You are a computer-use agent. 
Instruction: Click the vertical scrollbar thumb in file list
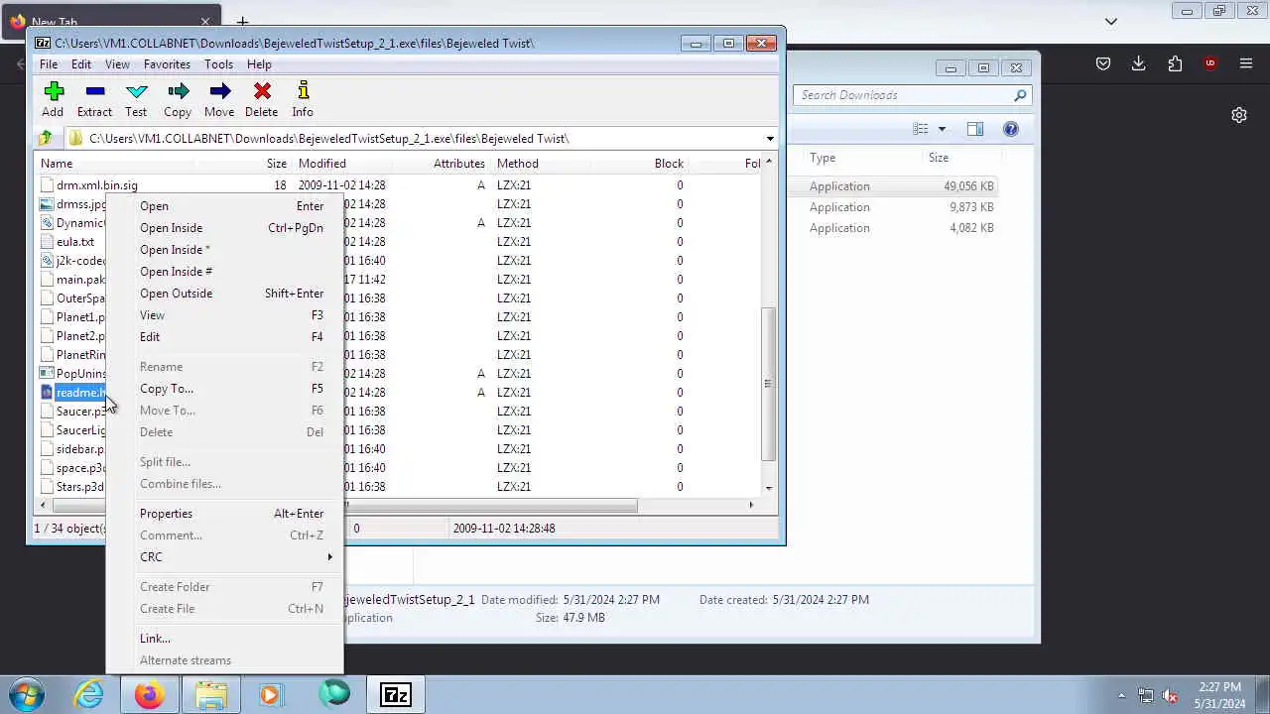(768, 383)
